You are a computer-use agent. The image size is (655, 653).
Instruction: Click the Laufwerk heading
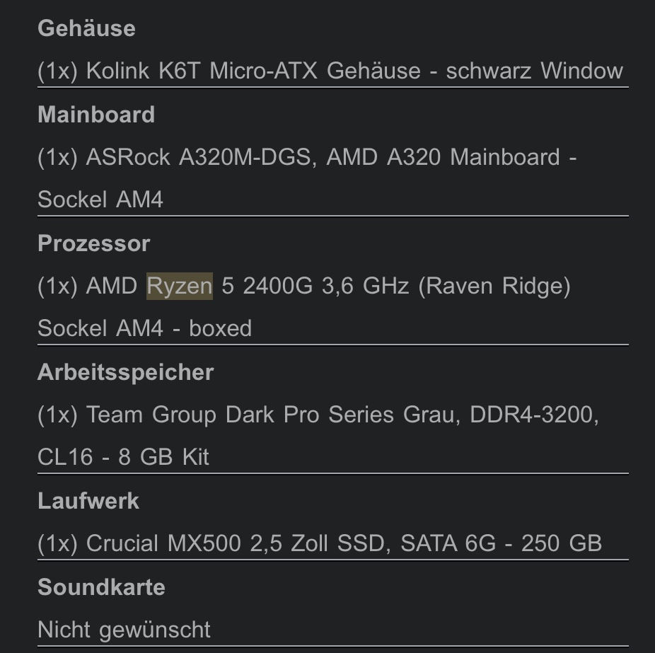(x=88, y=500)
